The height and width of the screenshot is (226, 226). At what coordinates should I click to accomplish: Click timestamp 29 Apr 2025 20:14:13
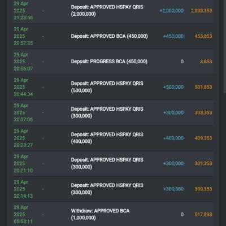tap(23, 189)
